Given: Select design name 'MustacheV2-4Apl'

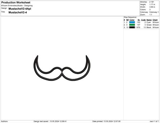Looking at the screenshot, I should tap(20, 9).
